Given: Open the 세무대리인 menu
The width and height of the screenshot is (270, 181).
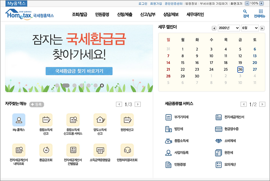Looking at the screenshot, I should 195,14.
